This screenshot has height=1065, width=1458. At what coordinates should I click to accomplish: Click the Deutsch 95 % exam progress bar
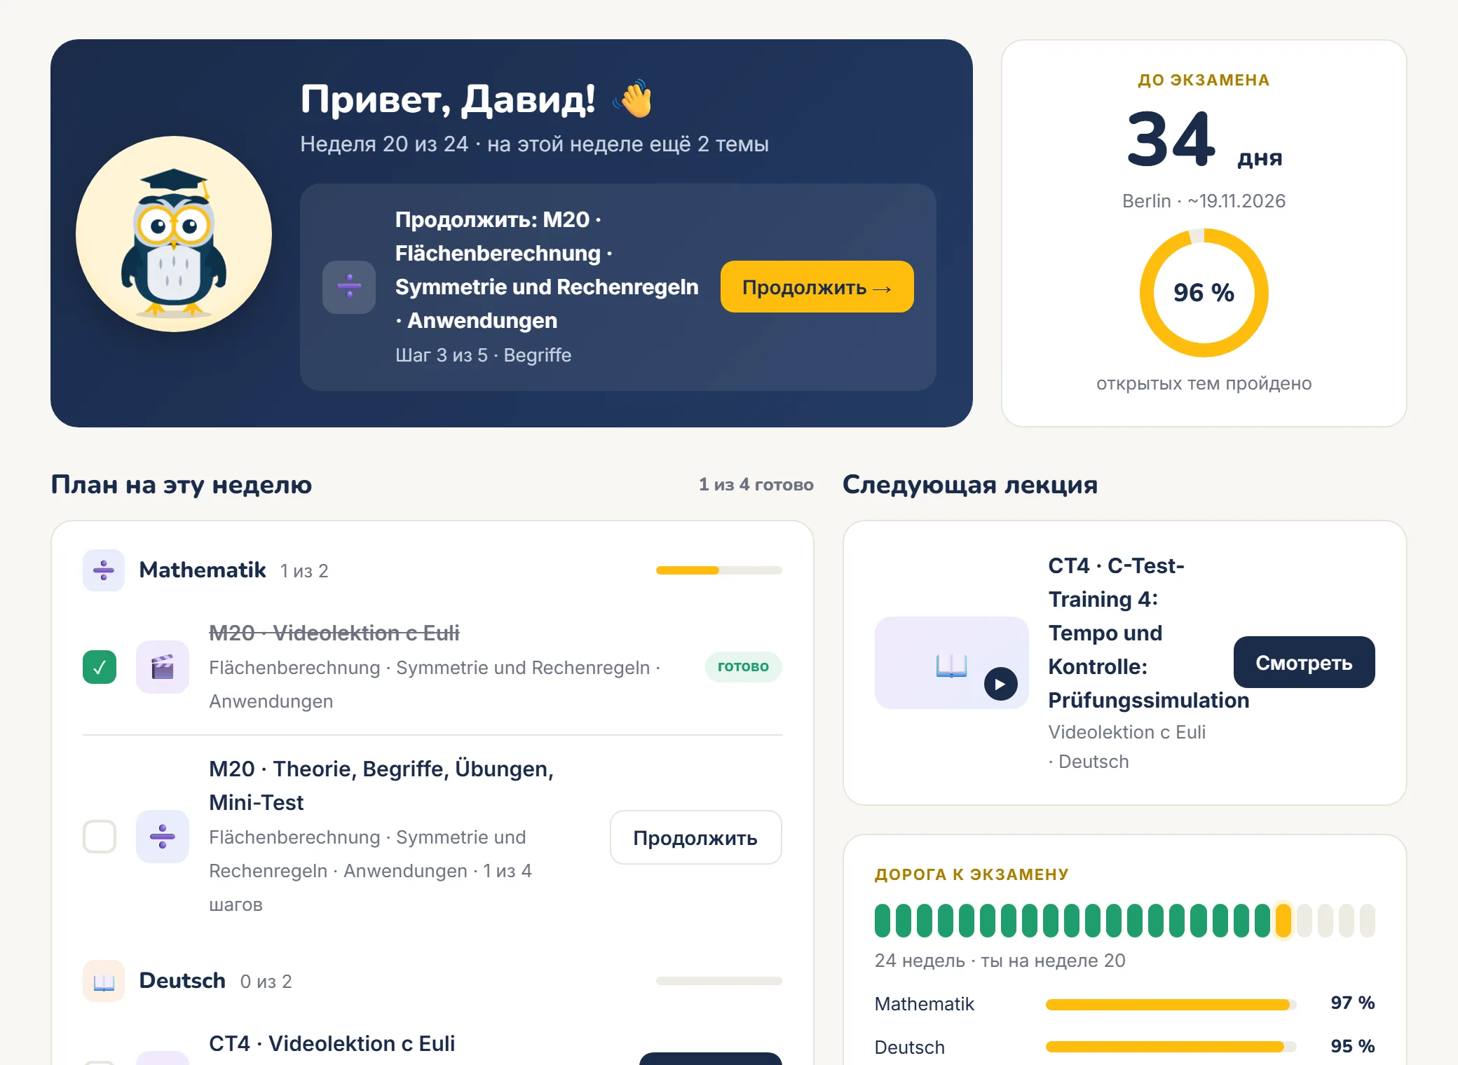(1171, 1047)
